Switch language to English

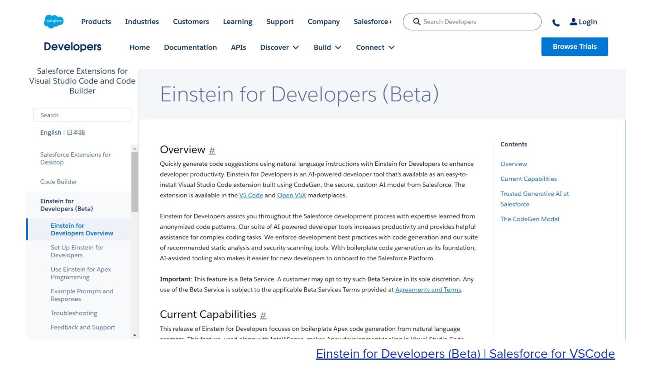click(50, 132)
